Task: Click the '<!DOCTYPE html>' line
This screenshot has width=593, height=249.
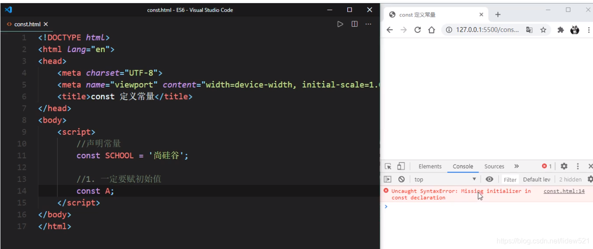Action: (74, 37)
